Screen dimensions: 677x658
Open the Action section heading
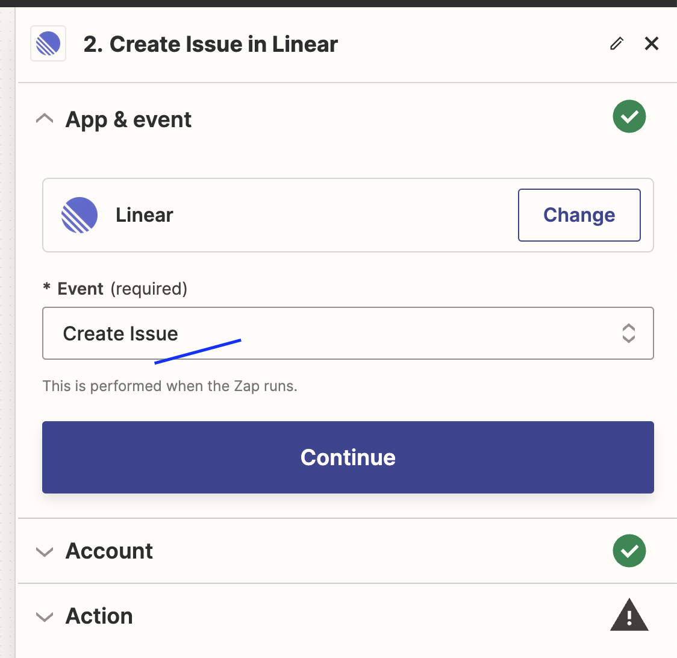(99, 616)
